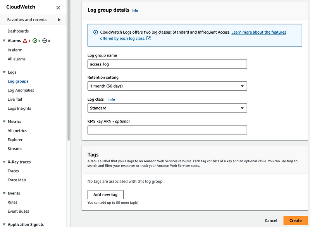Collapse the X-Ray traces section
The width and height of the screenshot is (310, 227).
pyautogui.click(x=4, y=162)
